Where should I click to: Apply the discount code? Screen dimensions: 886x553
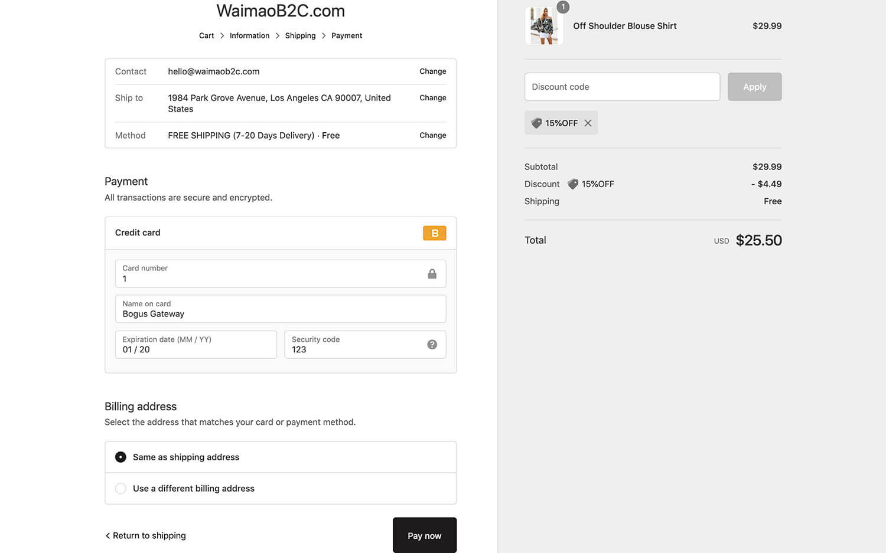(x=754, y=87)
